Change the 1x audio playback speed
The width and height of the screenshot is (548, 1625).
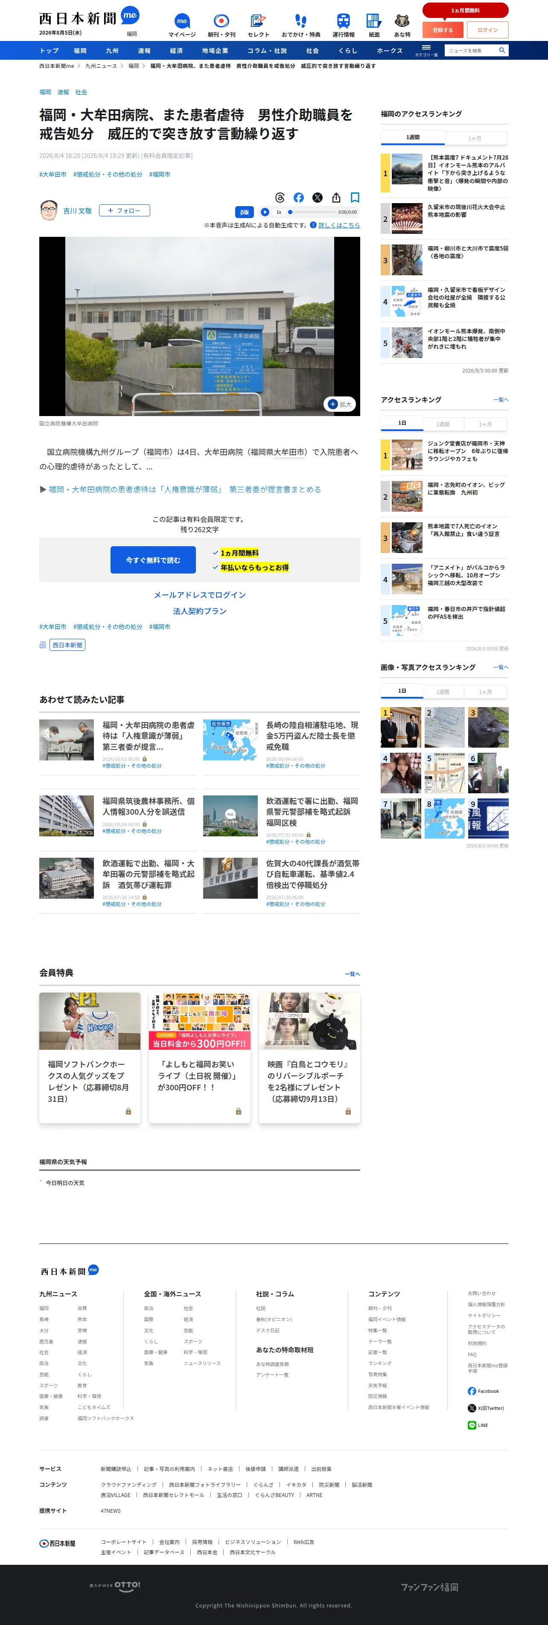pos(279,212)
